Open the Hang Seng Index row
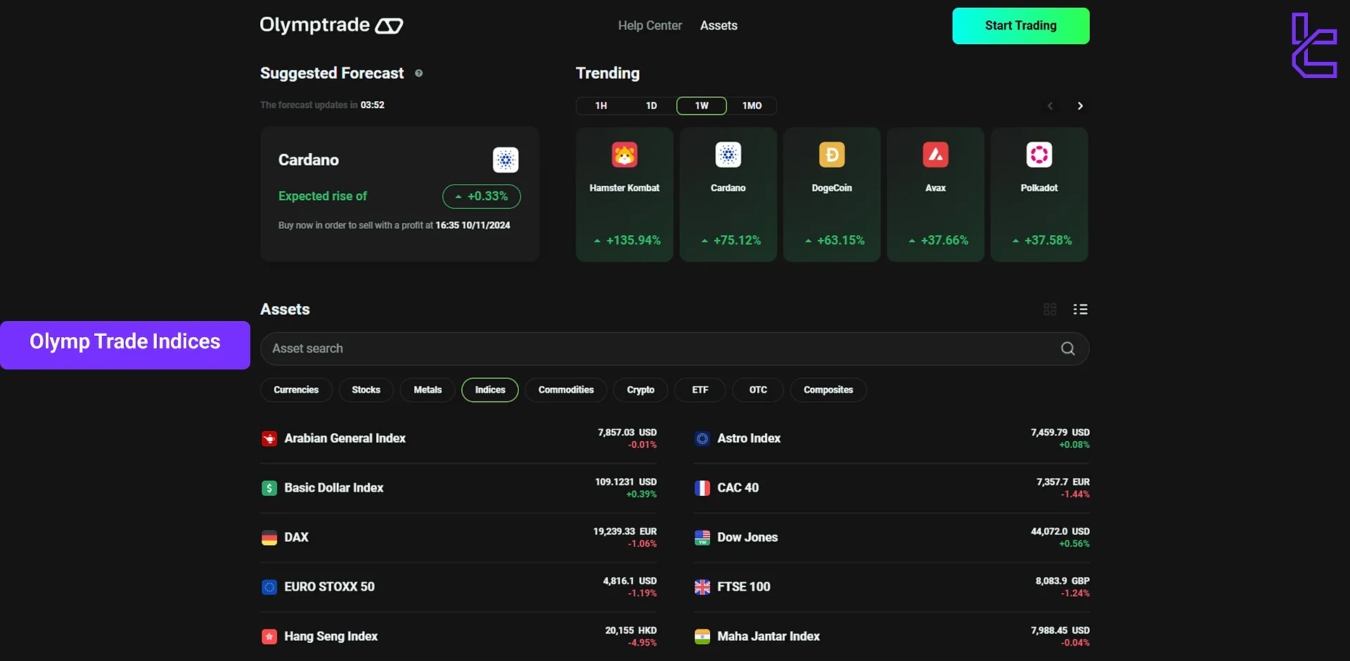The width and height of the screenshot is (1350, 661). [459, 637]
